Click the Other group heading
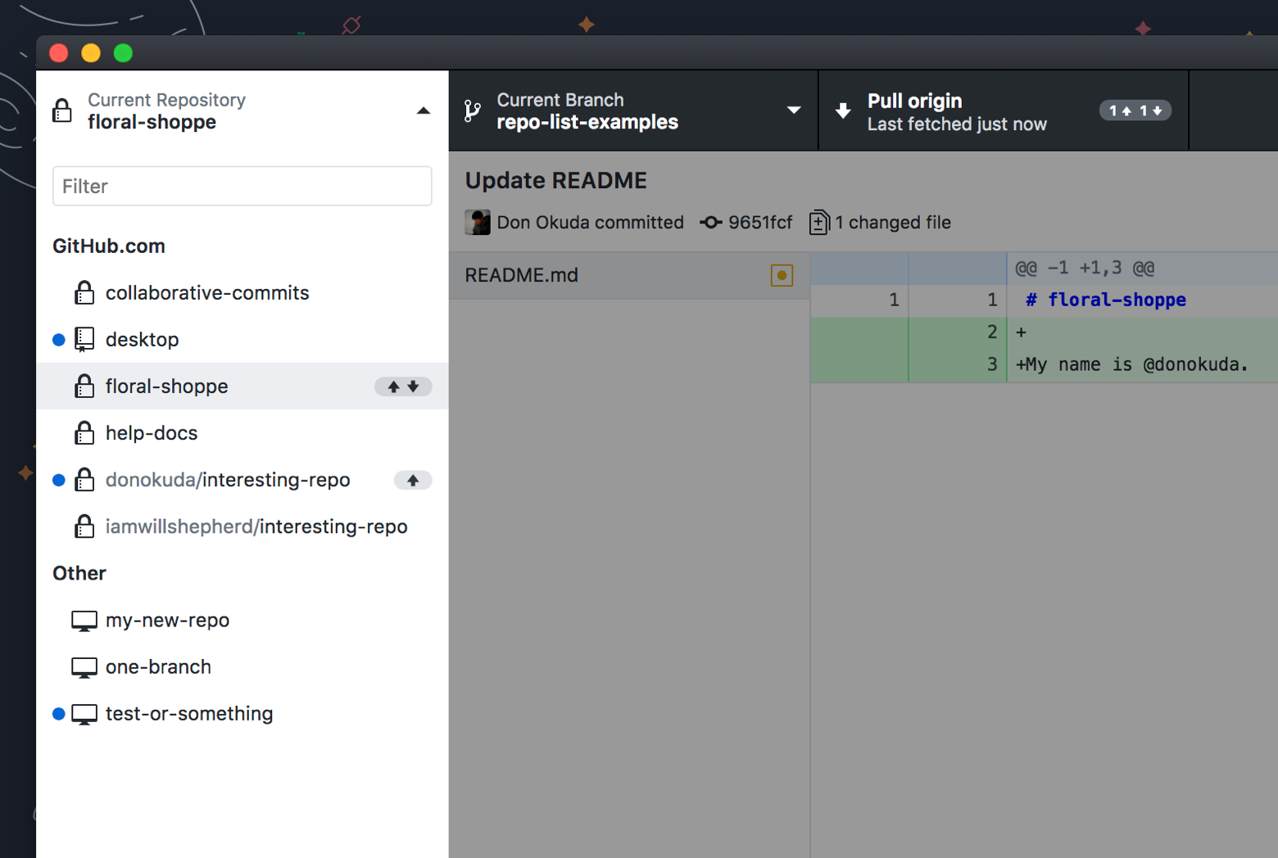1278x858 pixels. point(79,573)
